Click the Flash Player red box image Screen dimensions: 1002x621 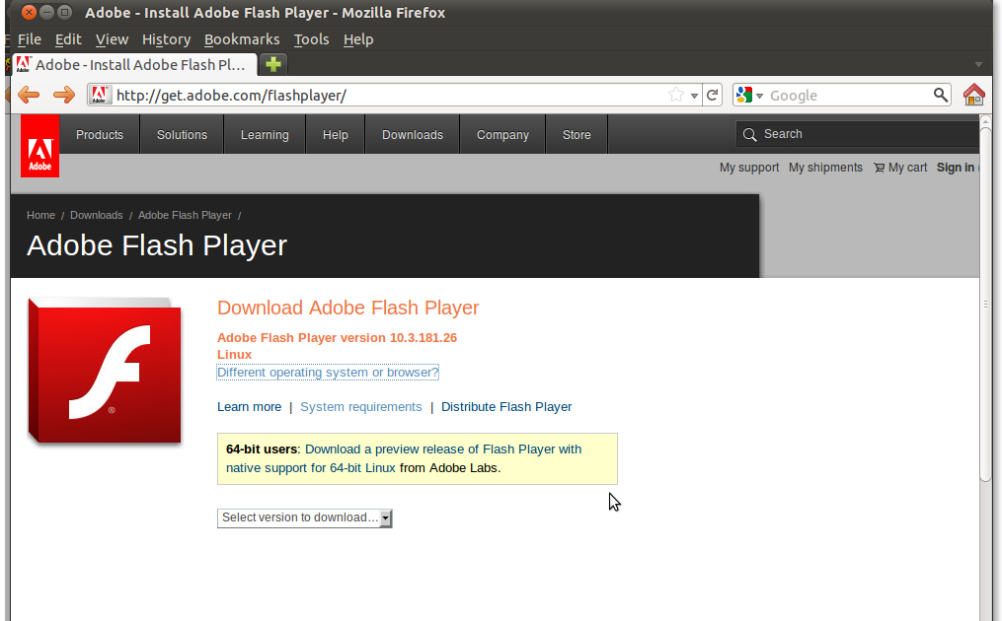(x=105, y=371)
